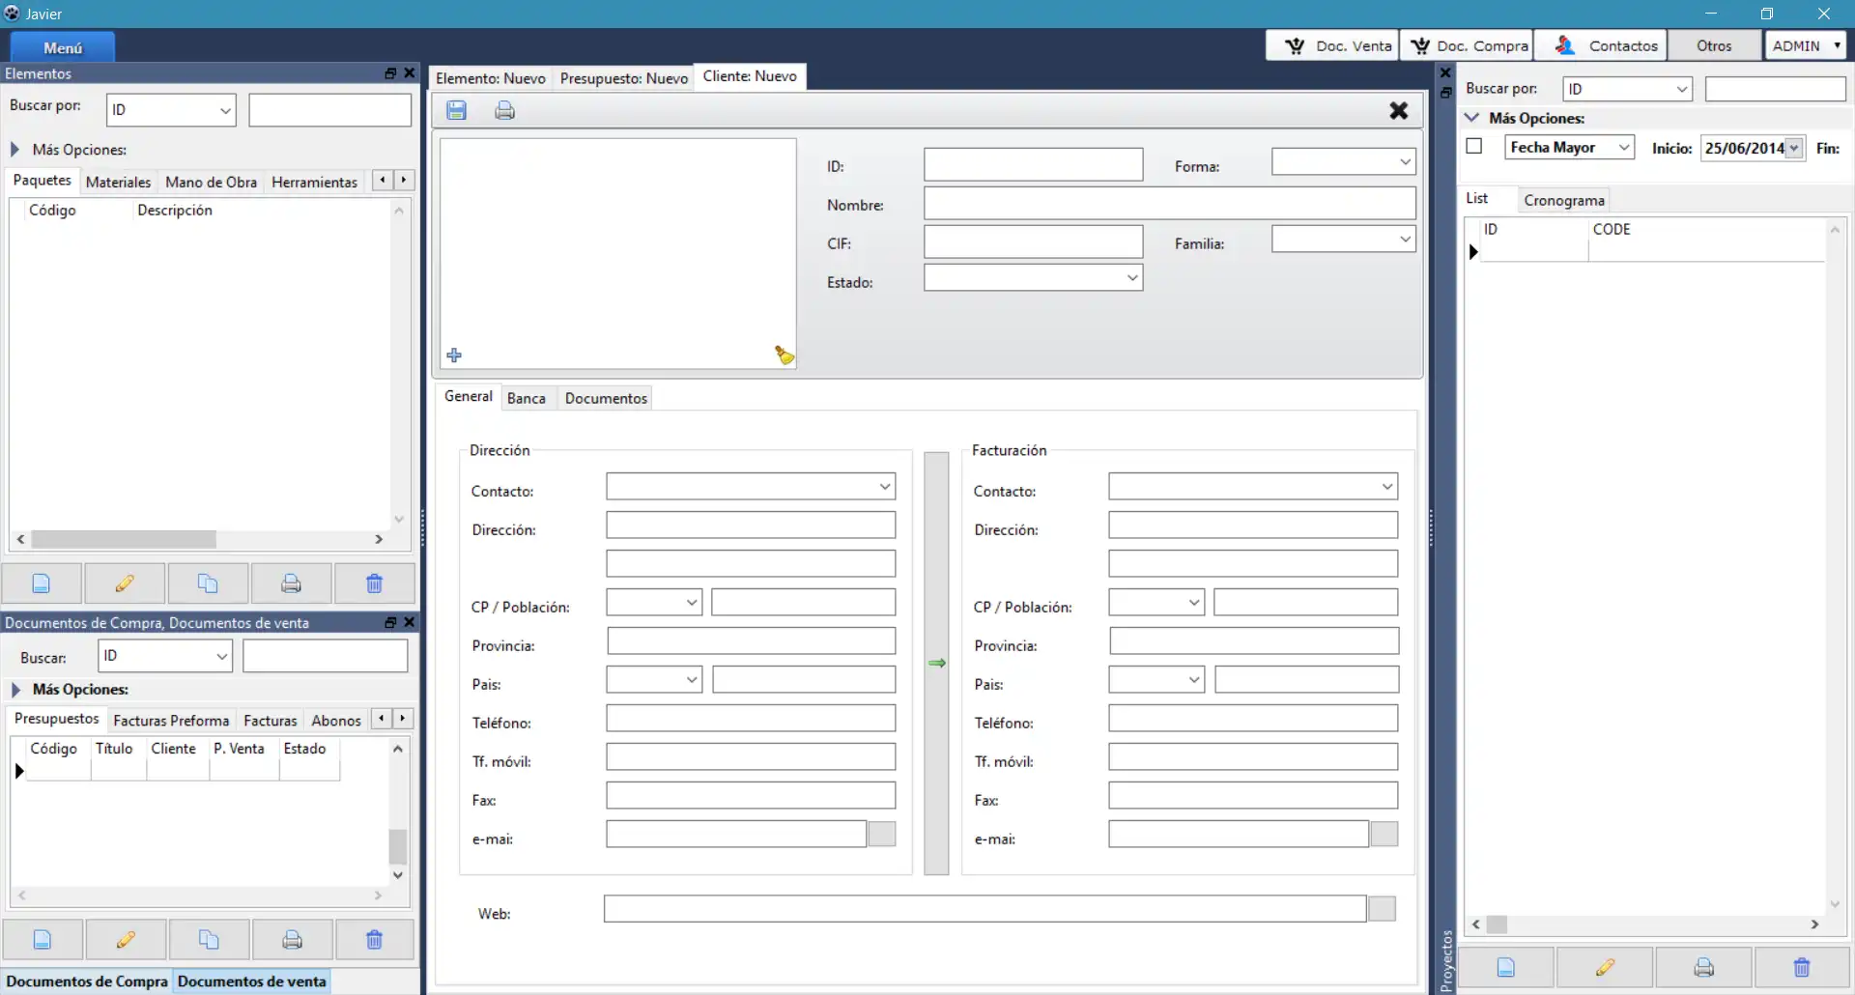Float the Documentos de Compra panel
Image resolution: width=1855 pixels, height=995 pixels.
(390, 622)
